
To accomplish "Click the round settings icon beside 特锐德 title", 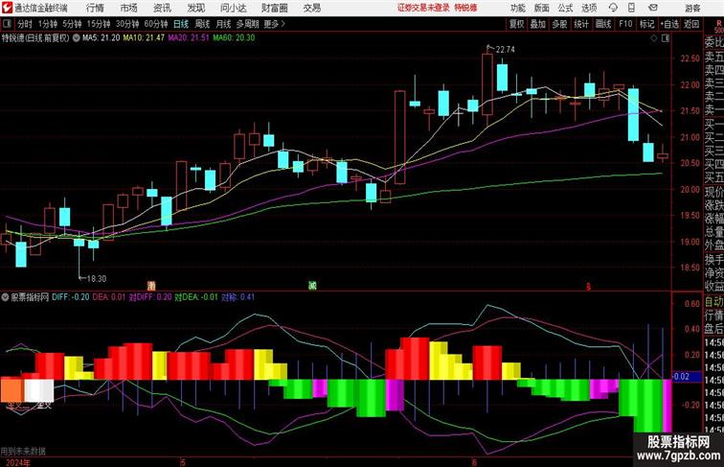I will (77, 38).
